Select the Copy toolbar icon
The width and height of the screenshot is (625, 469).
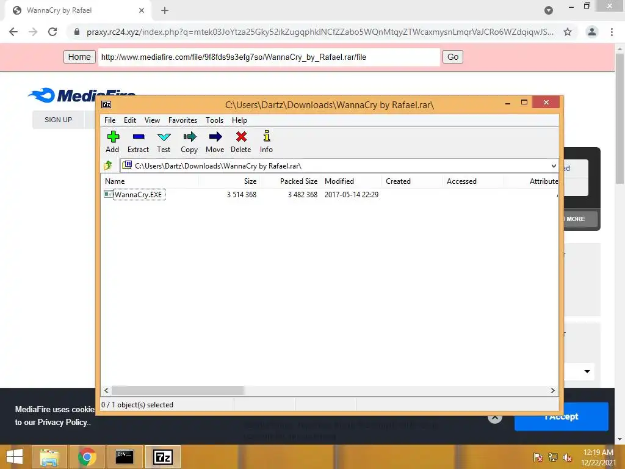coord(189,142)
